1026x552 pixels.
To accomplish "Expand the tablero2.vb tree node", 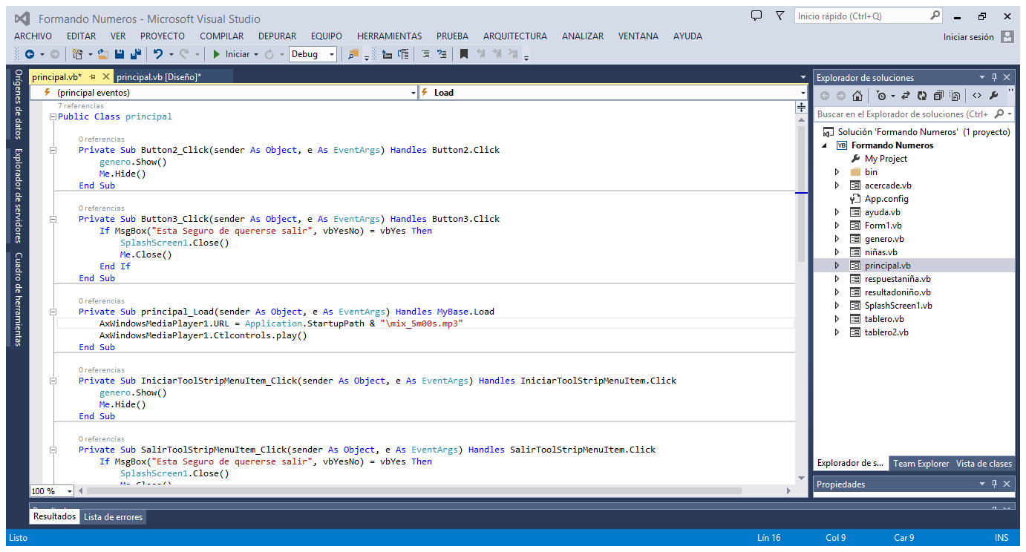I will [837, 332].
